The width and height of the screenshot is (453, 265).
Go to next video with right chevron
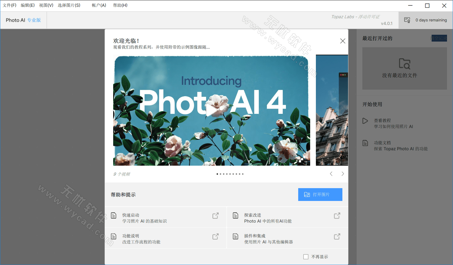click(x=343, y=174)
